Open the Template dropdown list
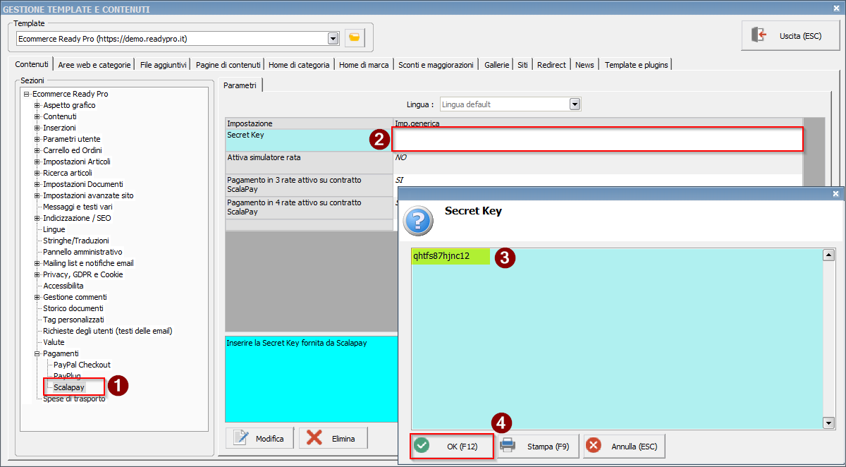846x467 pixels. 333,38
